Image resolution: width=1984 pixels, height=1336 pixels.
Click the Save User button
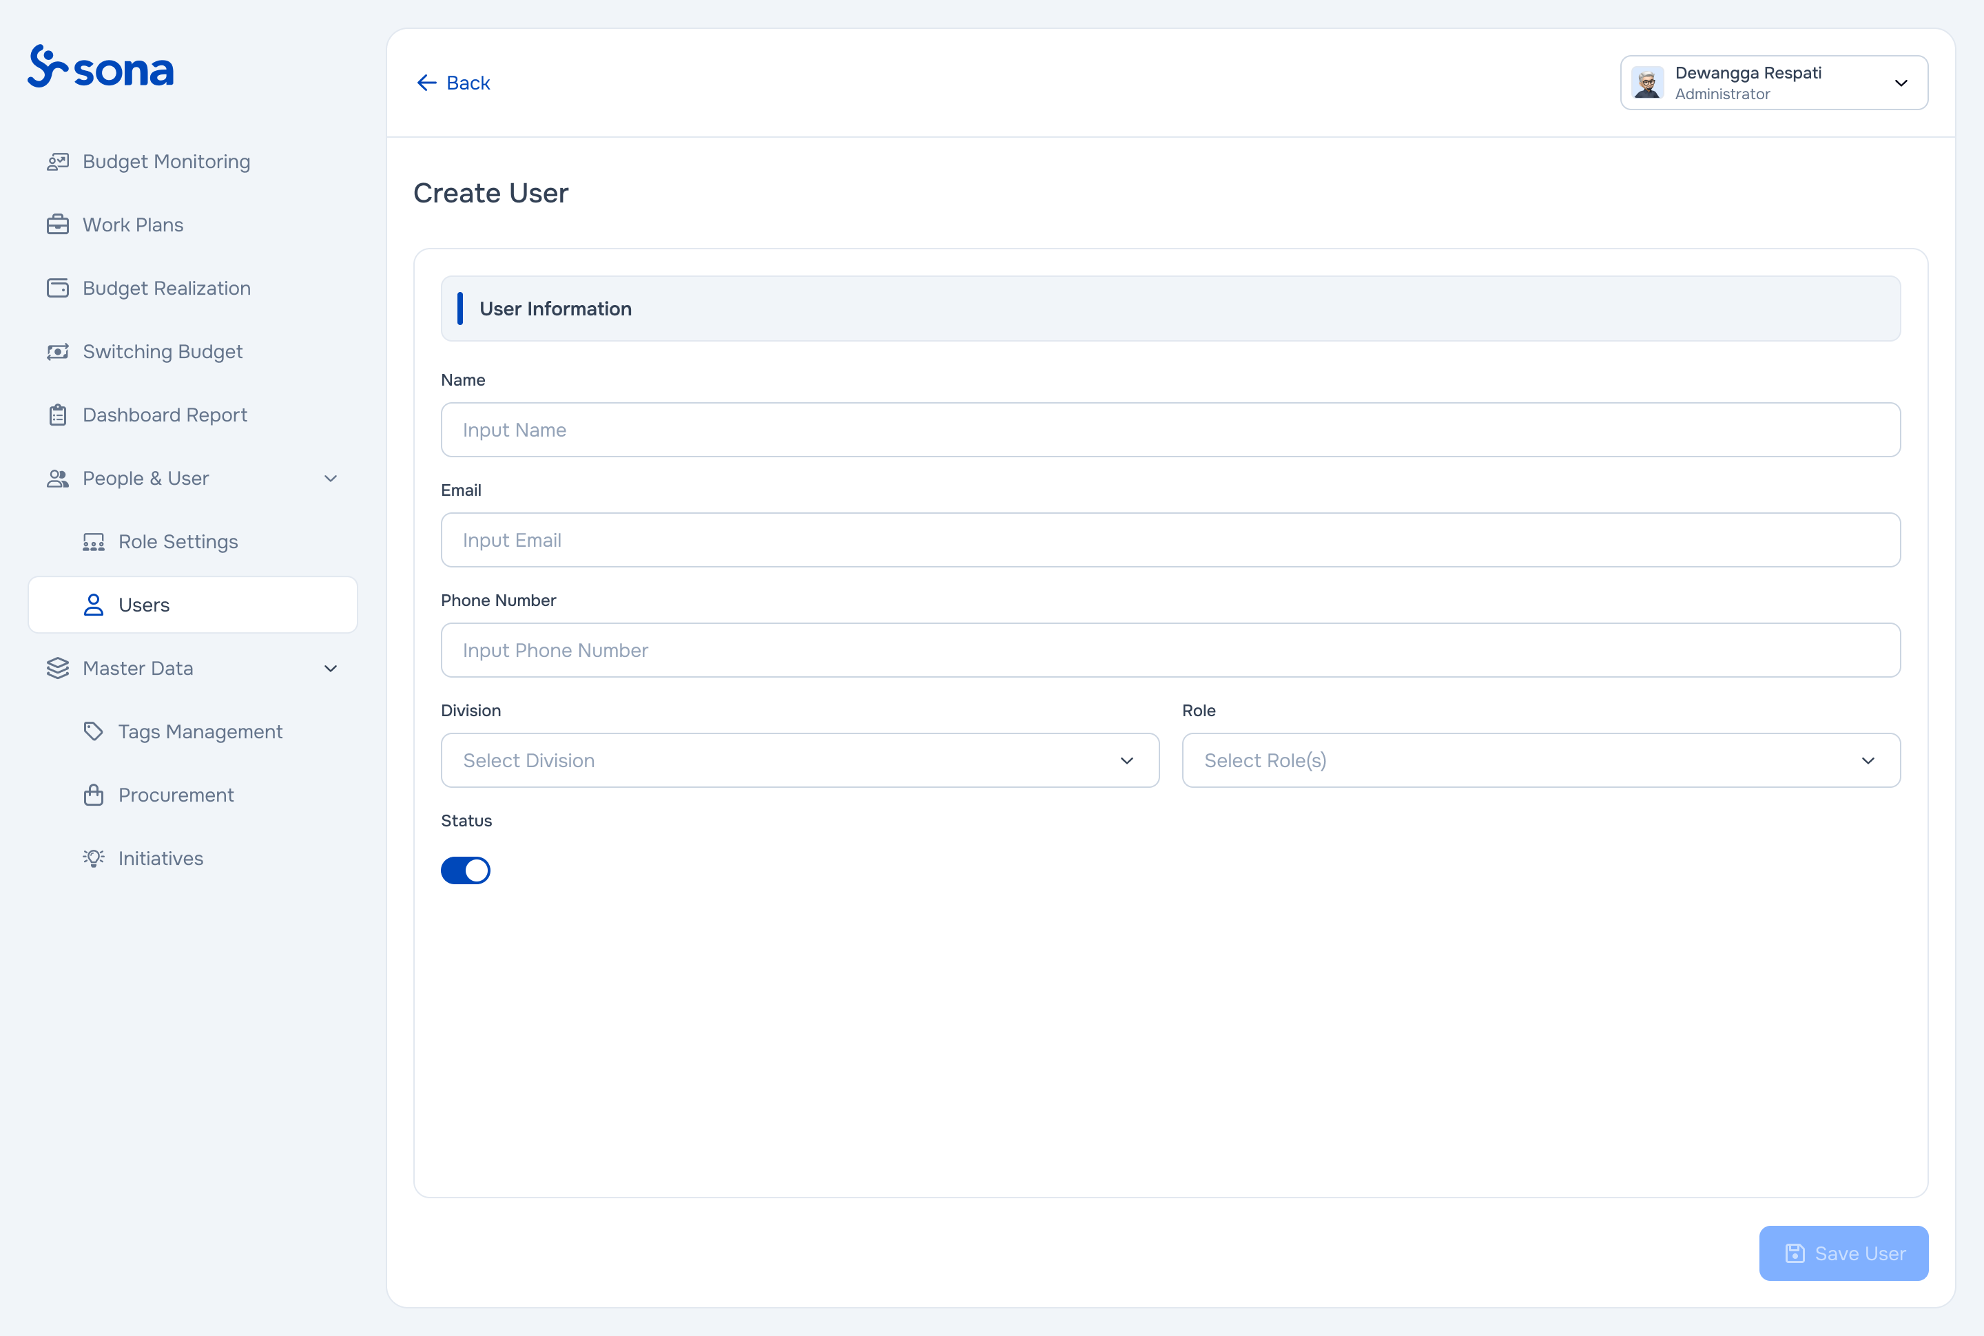pos(1843,1253)
